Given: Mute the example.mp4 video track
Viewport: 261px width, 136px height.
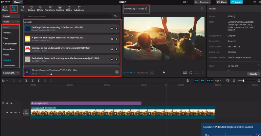Looking at the screenshot, I should (16, 112).
